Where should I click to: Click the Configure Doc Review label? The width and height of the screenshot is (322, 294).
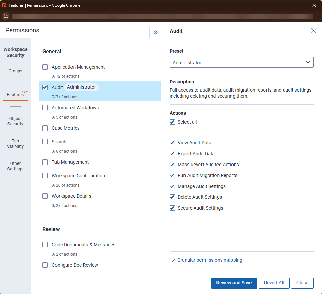pos(75,265)
